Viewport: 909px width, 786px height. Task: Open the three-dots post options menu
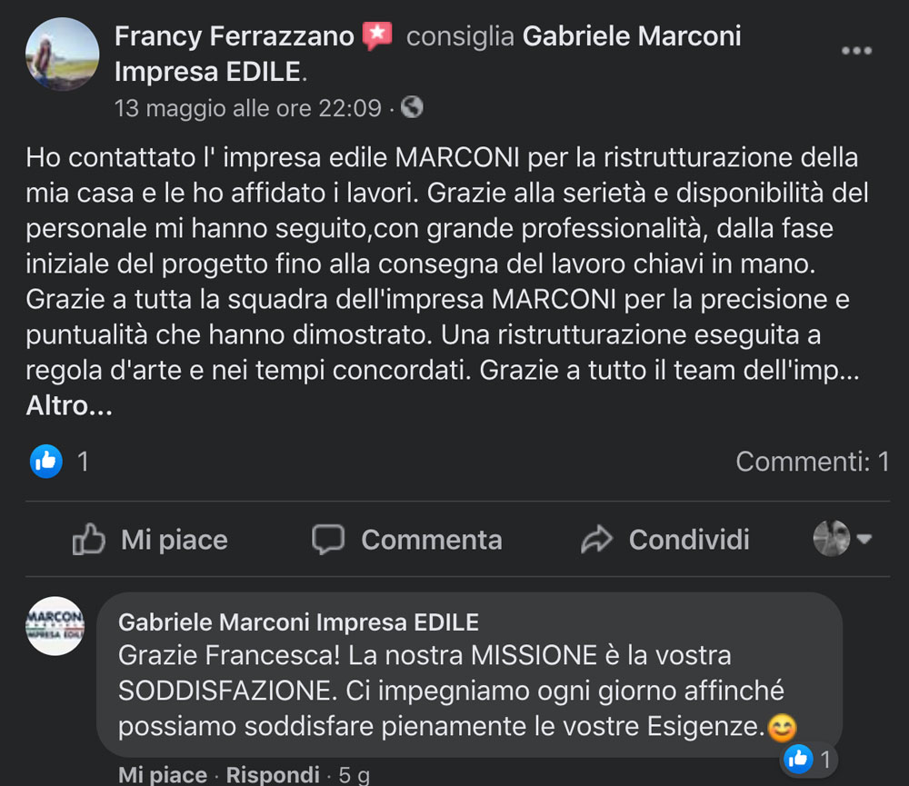click(856, 51)
